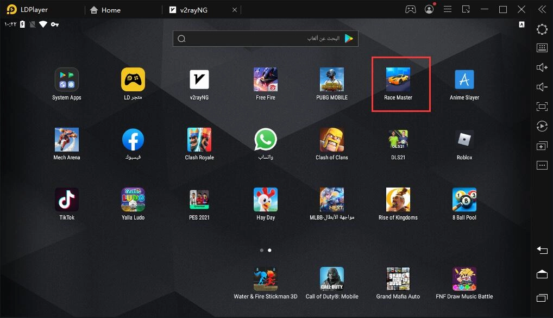The image size is (553, 318).
Task: Open LDPlayer settings gear
Action: click(x=542, y=29)
